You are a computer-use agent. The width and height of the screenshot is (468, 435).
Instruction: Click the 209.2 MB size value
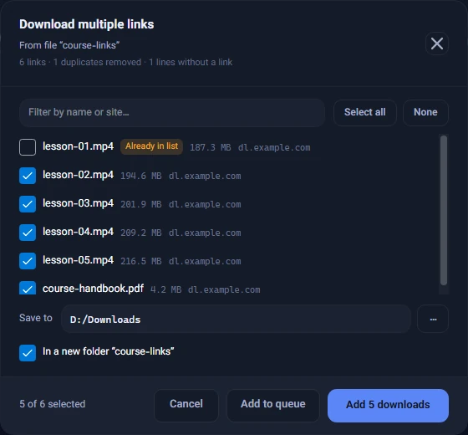pos(141,233)
